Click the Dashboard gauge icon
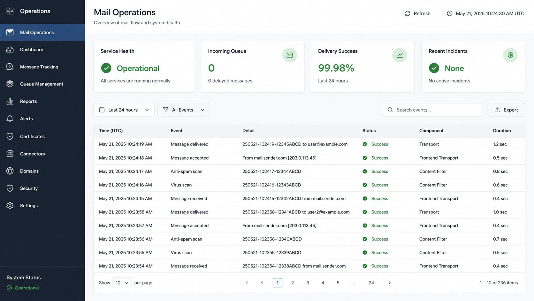 pos(10,50)
